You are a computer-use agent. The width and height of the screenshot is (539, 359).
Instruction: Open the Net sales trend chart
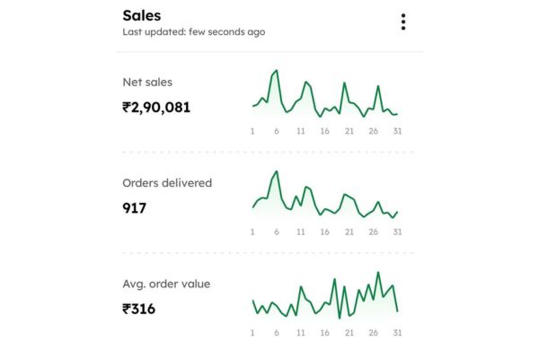(x=324, y=94)
